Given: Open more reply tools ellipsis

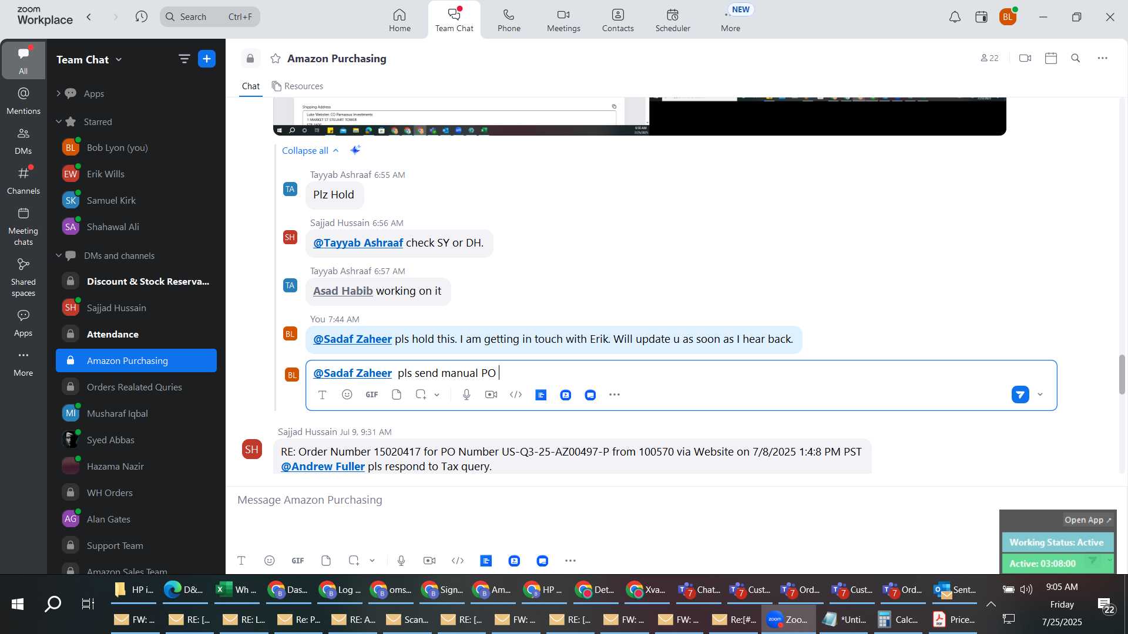Looking at the screenshot, I should [615, 394].
